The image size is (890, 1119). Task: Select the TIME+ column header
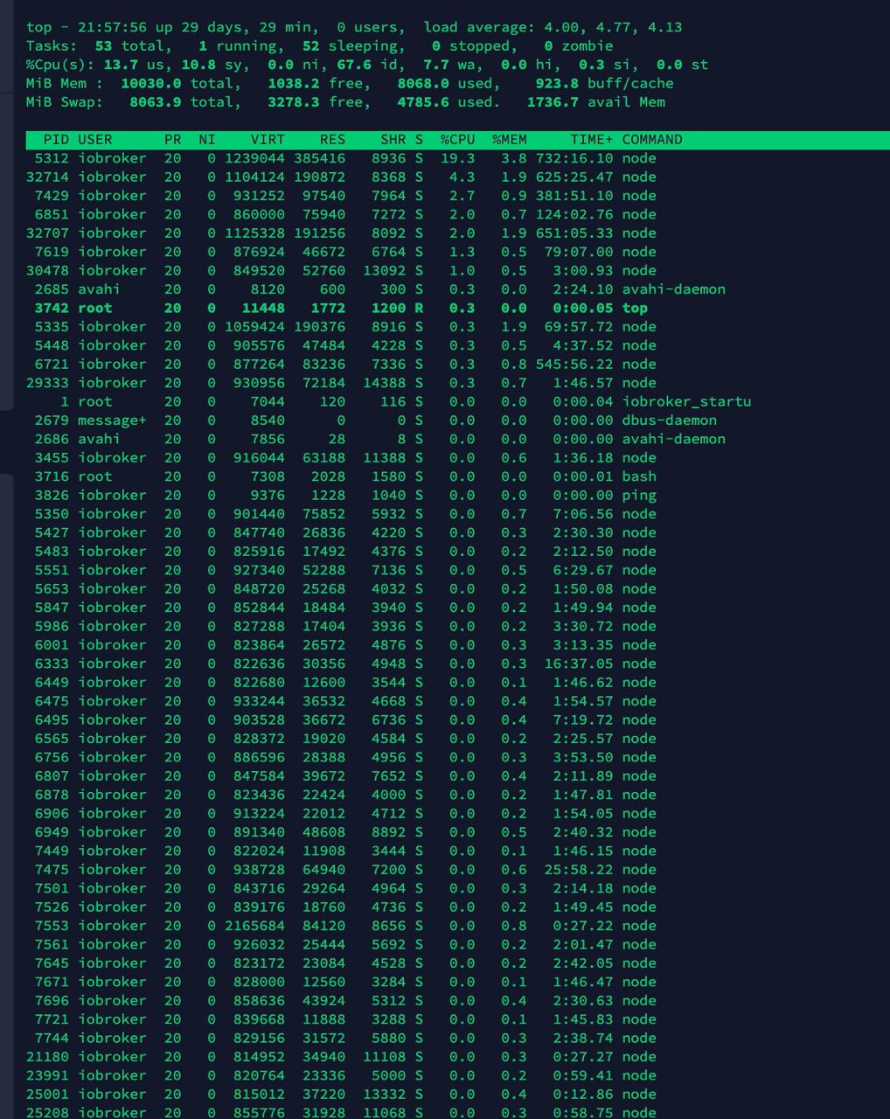pyautogui.click(x=592, y=140)
